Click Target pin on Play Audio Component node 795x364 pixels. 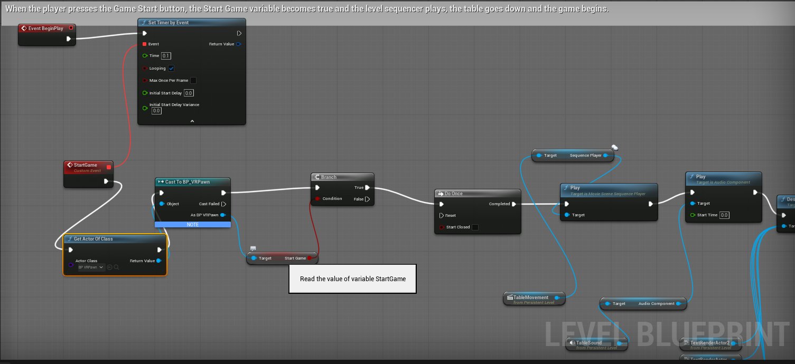click(693, 203)
